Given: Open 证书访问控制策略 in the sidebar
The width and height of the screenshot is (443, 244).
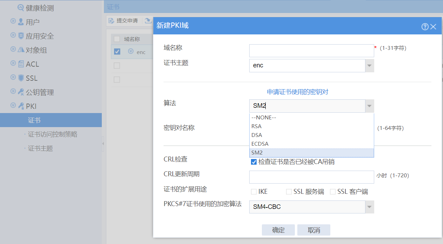Looking at the screenshot, I should tap(53, 134).
